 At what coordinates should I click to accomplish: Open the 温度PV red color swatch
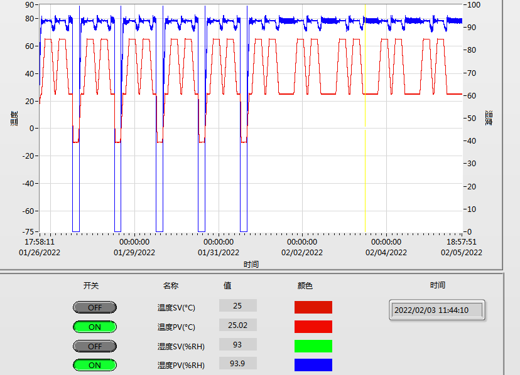(313, 326)
